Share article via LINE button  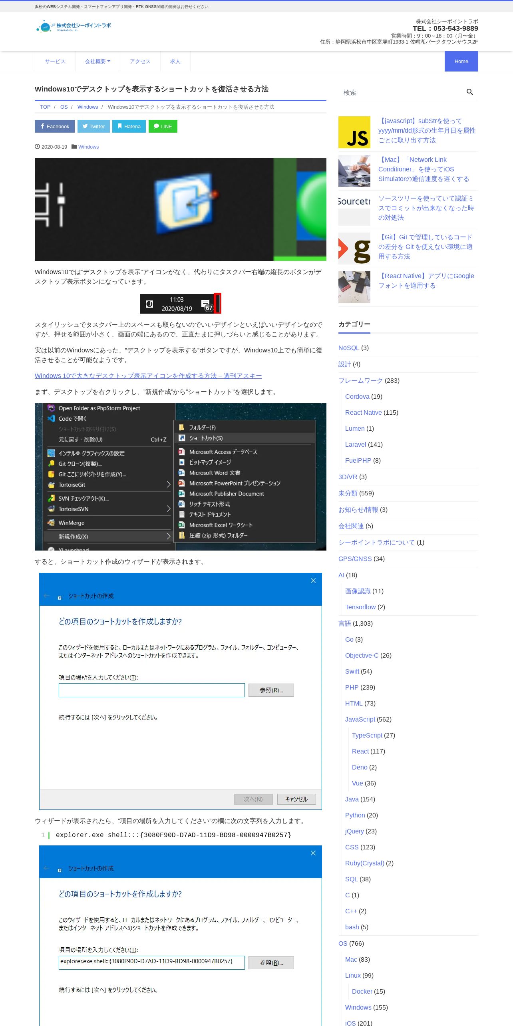pyautogui.click(x=163, y=126)
